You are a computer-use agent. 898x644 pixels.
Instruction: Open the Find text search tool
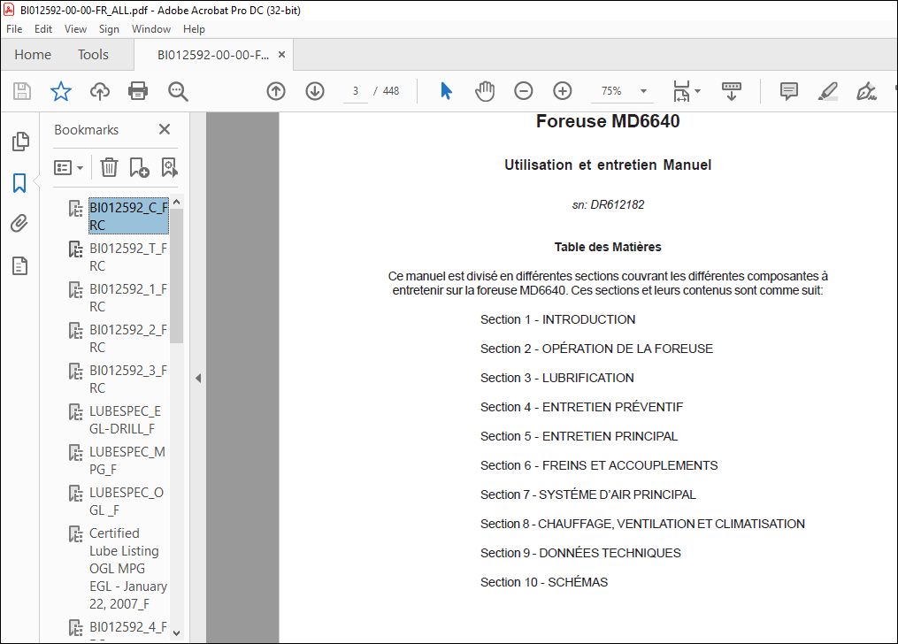point(178,91)
